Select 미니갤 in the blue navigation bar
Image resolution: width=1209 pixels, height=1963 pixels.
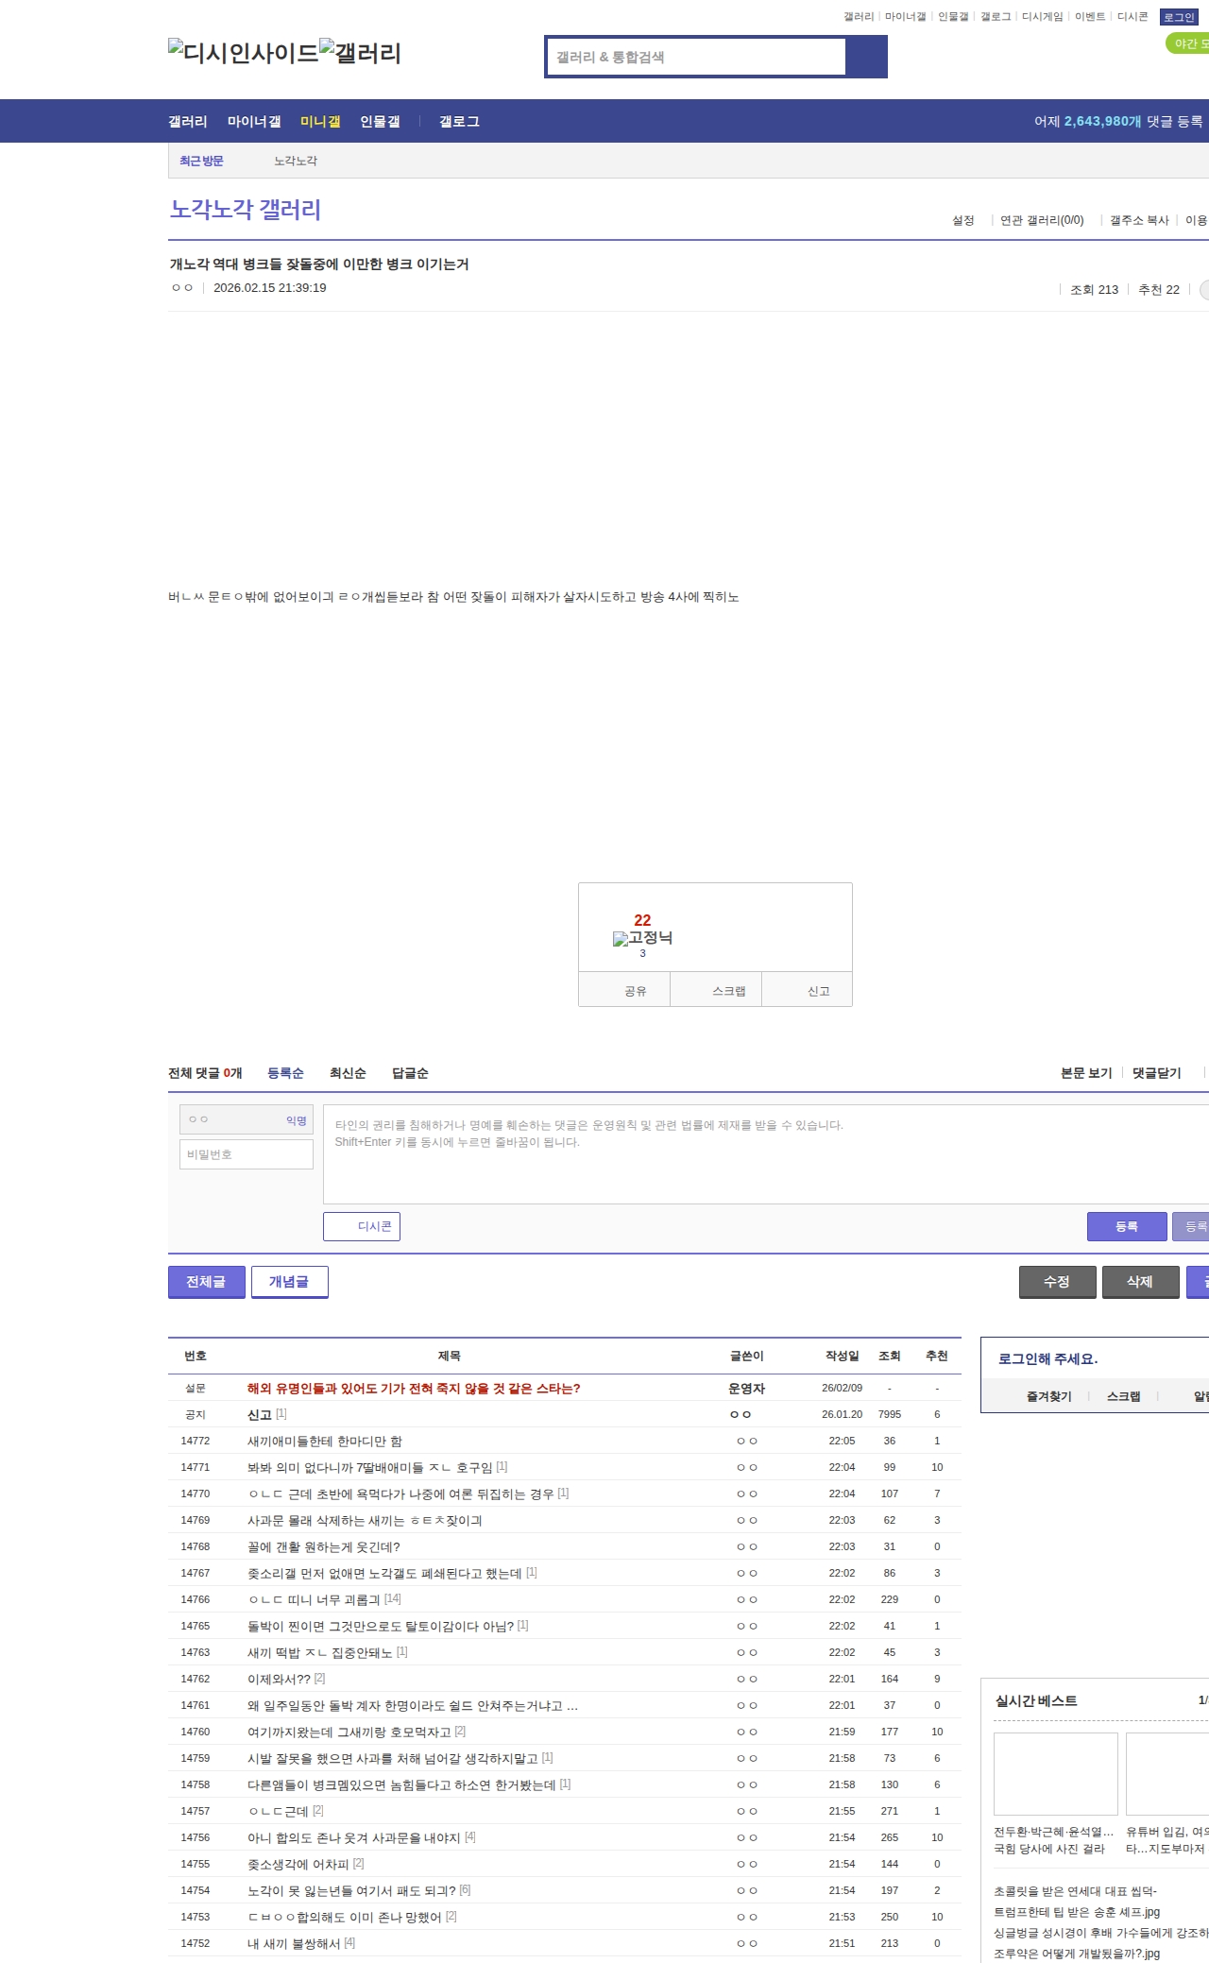click(x=320, y=122)
